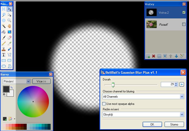Delete layer using the red X icon
Screen dimensions: 189x131
pyautogui.click(x=154, y=56)
